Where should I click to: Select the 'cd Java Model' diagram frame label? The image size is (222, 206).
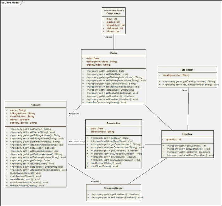pos(10,3)
